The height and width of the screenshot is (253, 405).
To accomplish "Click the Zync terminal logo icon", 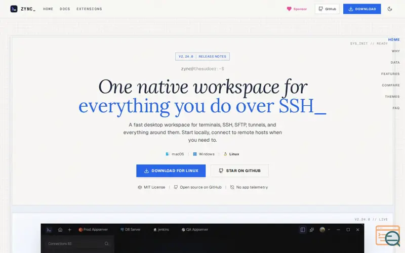I will (14, 9).
